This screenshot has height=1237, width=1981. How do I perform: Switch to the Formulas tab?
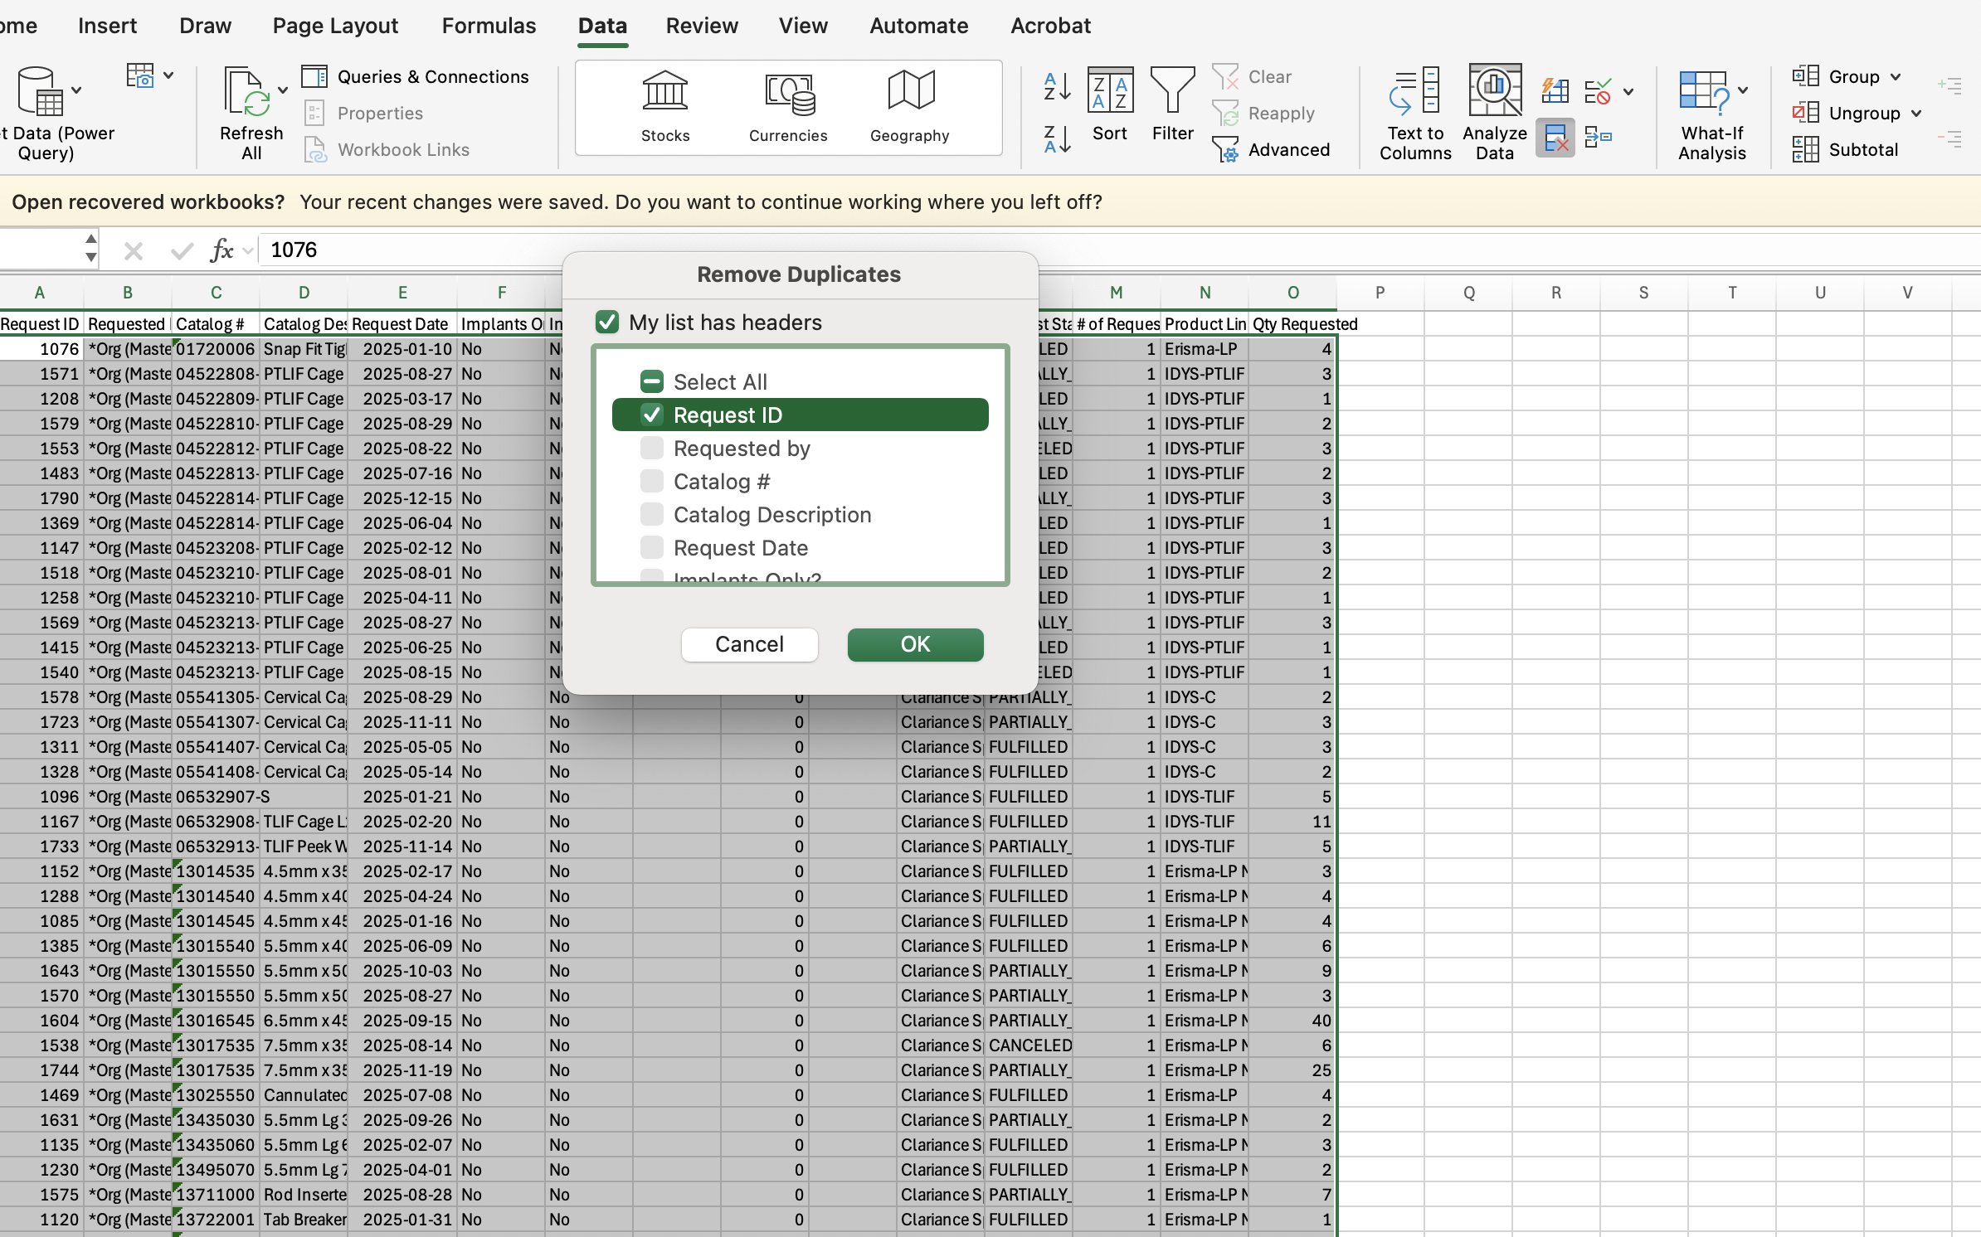point(489,26)
